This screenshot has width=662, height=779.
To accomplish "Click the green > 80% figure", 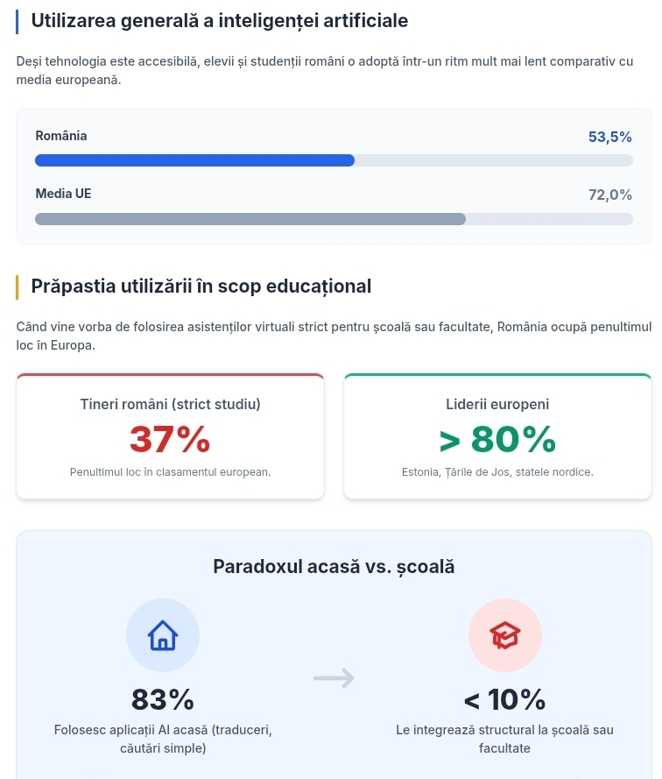I will point(497,439).
